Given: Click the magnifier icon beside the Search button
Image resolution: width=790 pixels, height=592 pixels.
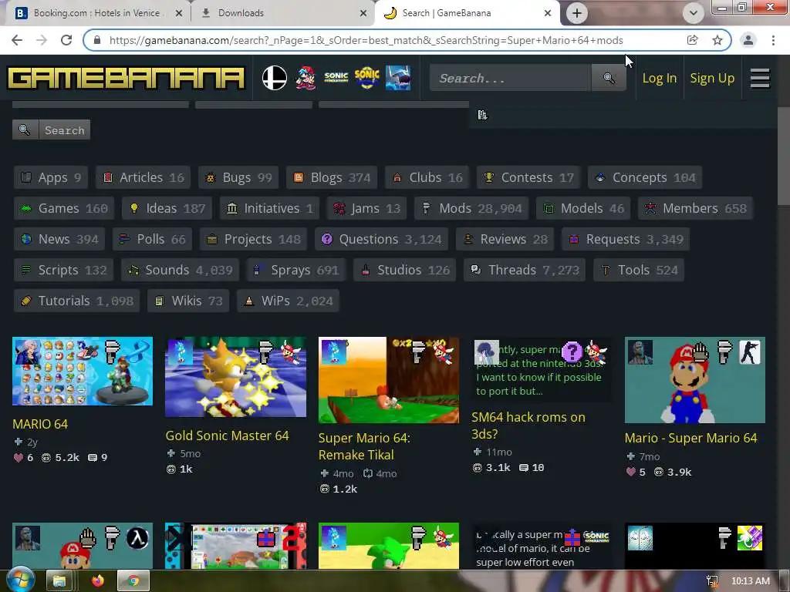Looking at the screenshot, I should pyautogui.click(x=25, y=129).
